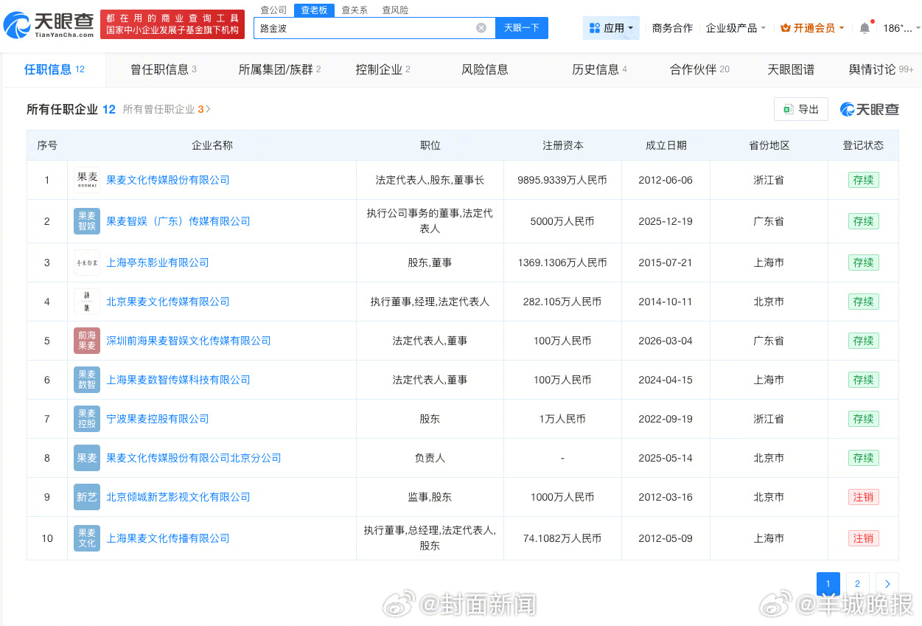The width and height of the screenshot is (922, 626).
Task: Open 北京果麦文化传媒有限公司 company link
Action: point(168,302)
